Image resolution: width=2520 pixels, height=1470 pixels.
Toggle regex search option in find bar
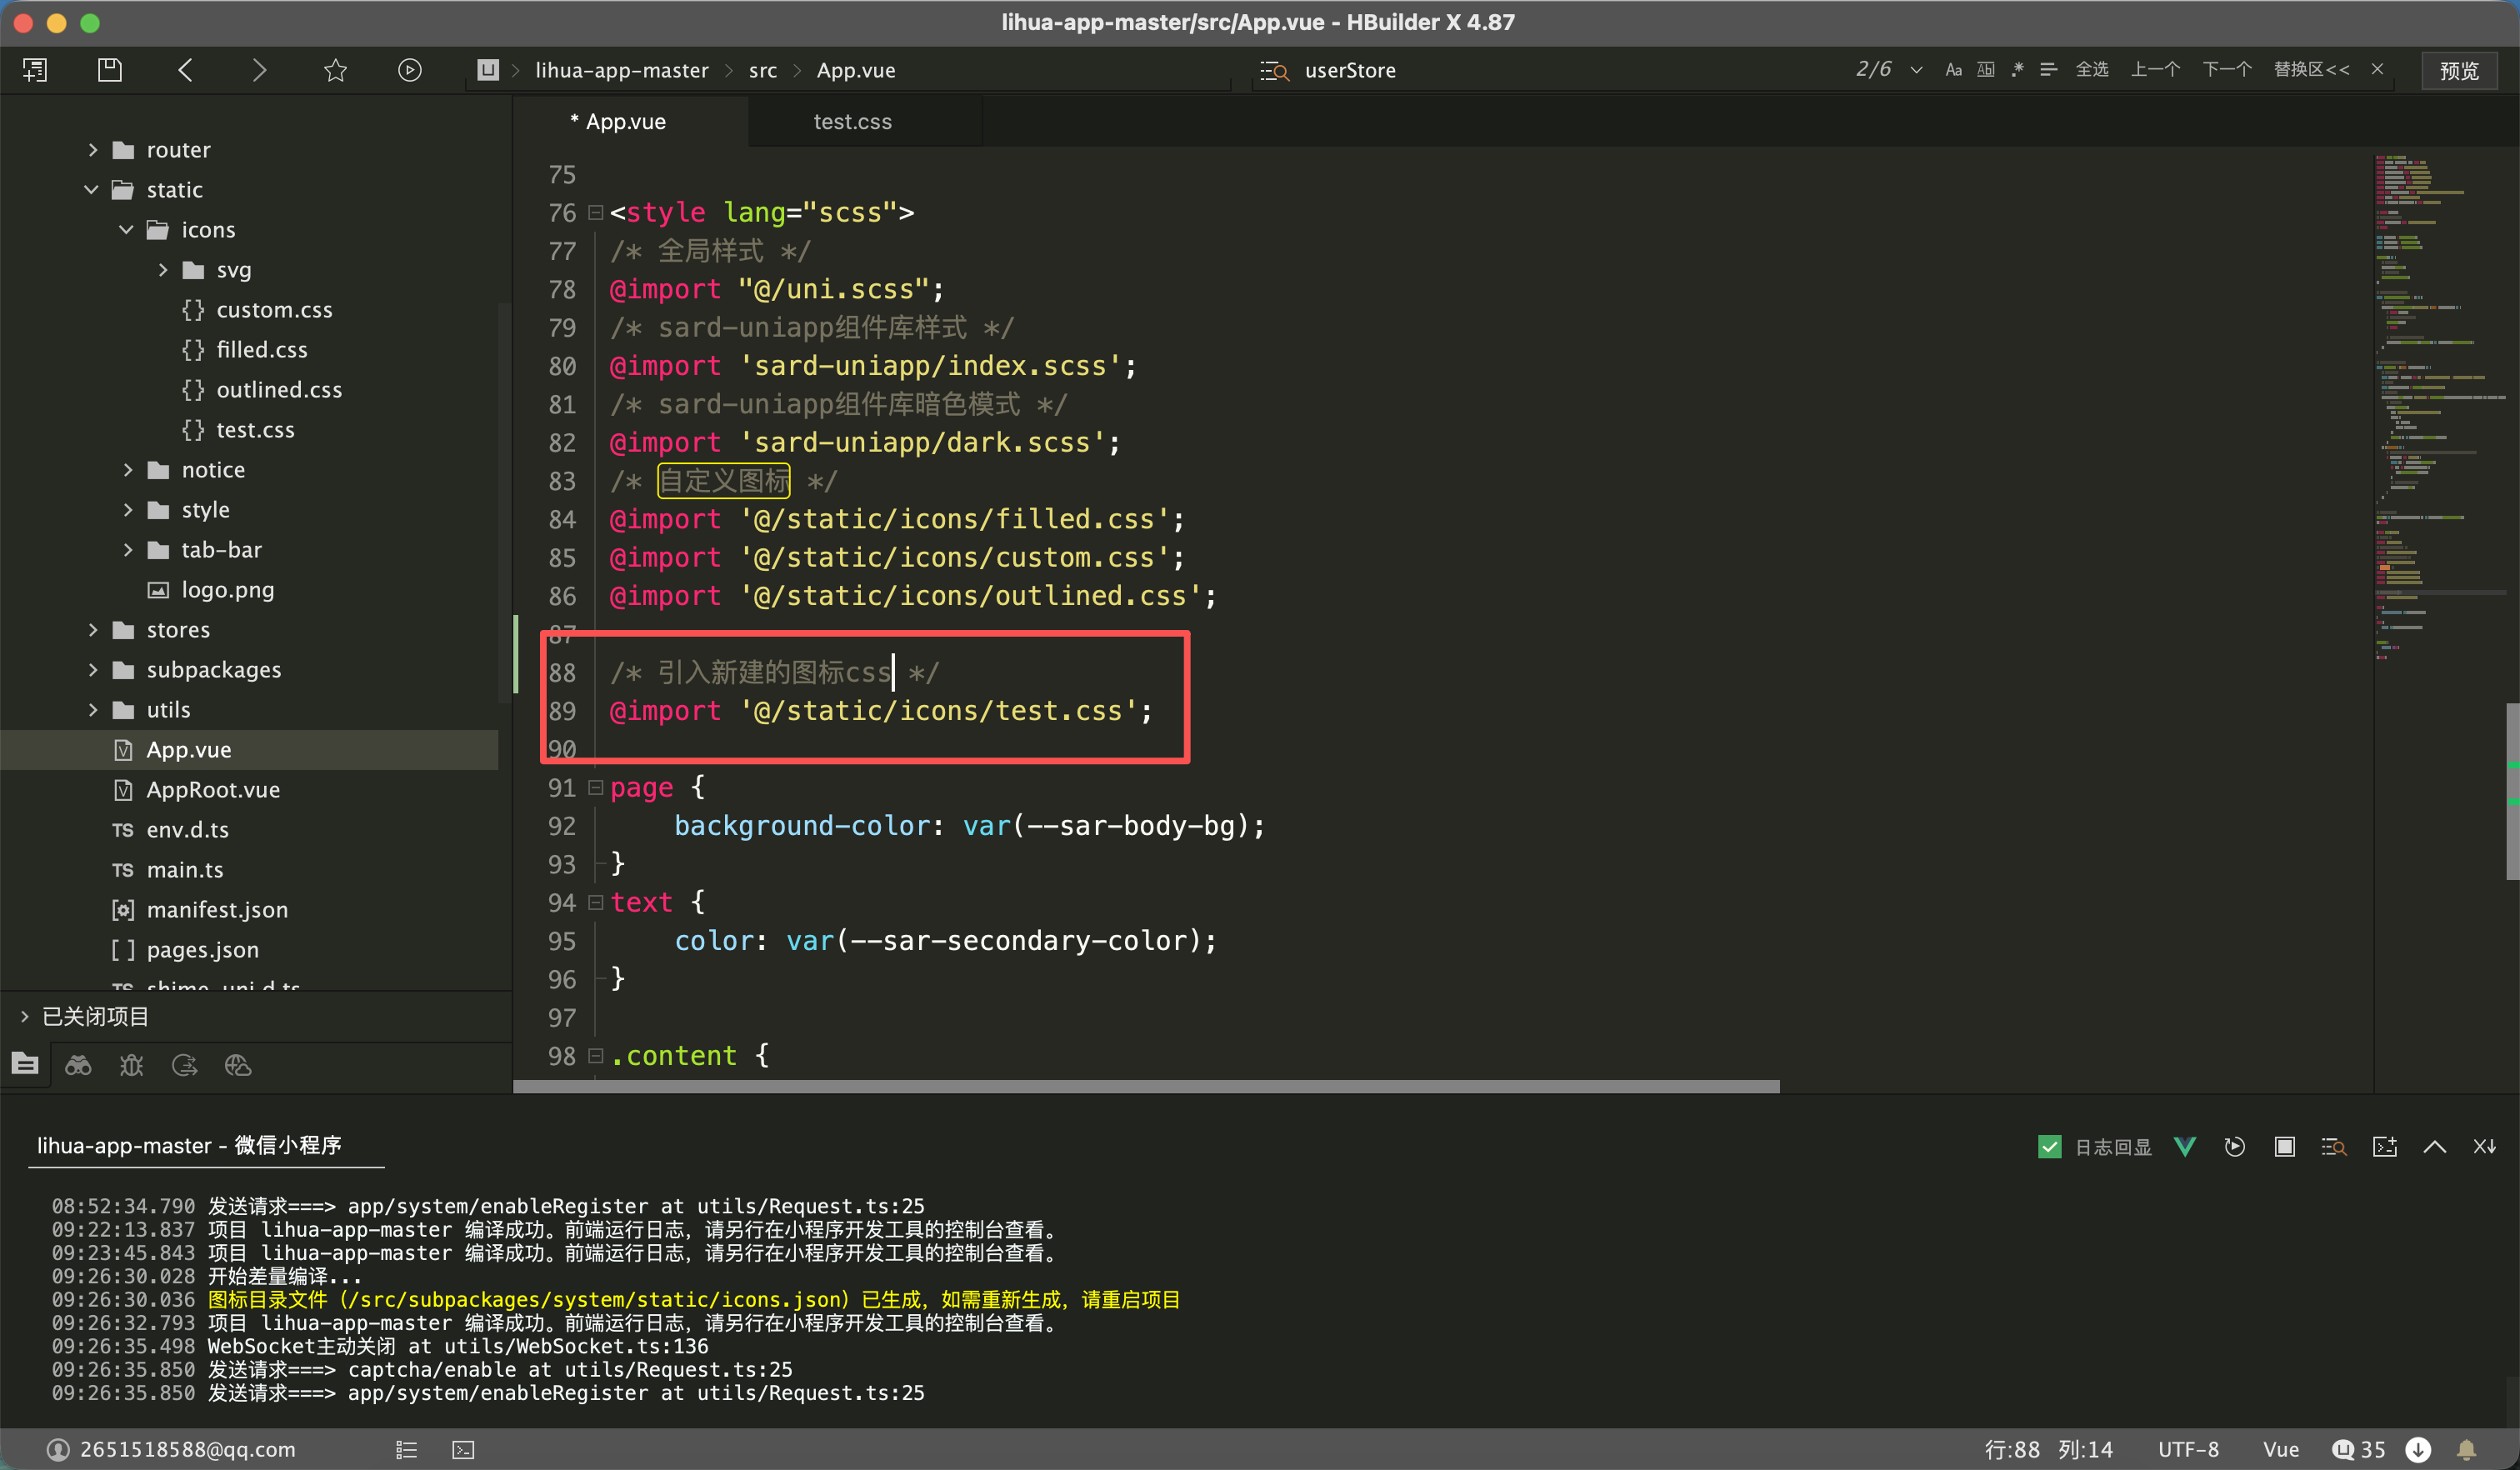point(2017,70)
